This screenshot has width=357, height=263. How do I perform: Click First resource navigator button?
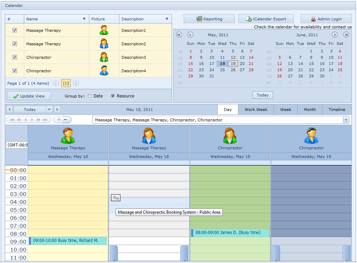coord(12,120)
